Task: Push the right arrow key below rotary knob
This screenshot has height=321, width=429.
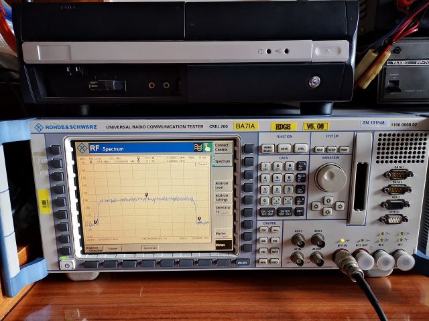Action: point(340,206)
